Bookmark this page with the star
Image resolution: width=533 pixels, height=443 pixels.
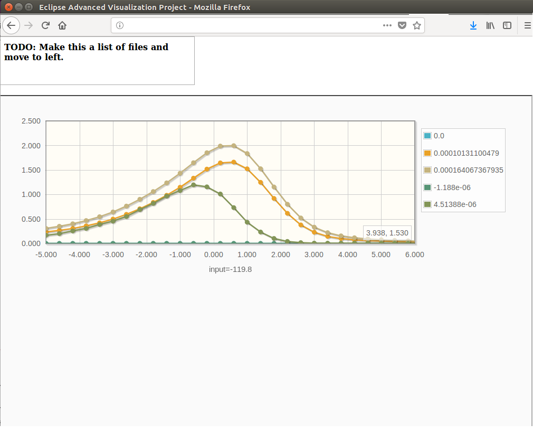click(416, 25)
